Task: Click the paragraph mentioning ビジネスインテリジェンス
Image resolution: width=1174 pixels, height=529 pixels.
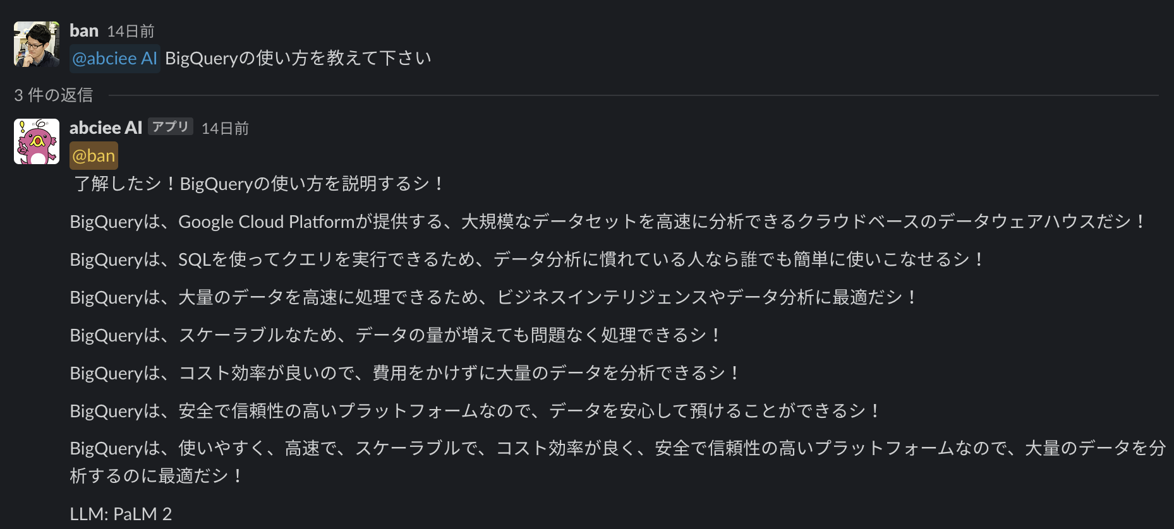Action: pyautogui.click(x=493, y=297)
